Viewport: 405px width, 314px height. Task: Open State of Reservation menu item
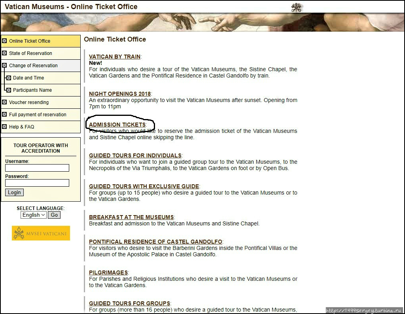(x=41, y=53)
